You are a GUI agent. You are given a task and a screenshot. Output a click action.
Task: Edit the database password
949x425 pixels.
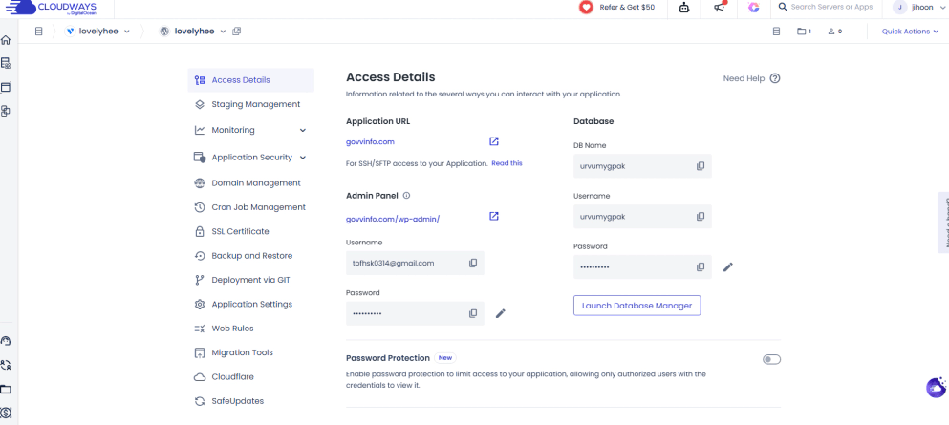click(728, 267)
